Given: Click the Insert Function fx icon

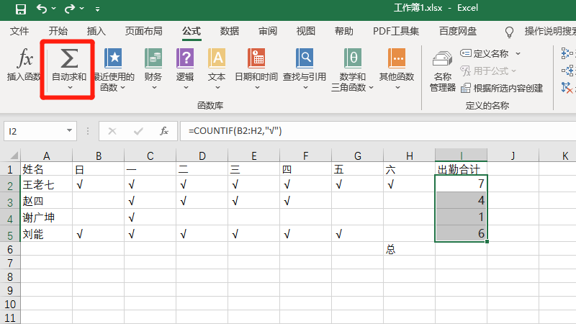Looking at the screenshot, I should [x=24, y=58].
